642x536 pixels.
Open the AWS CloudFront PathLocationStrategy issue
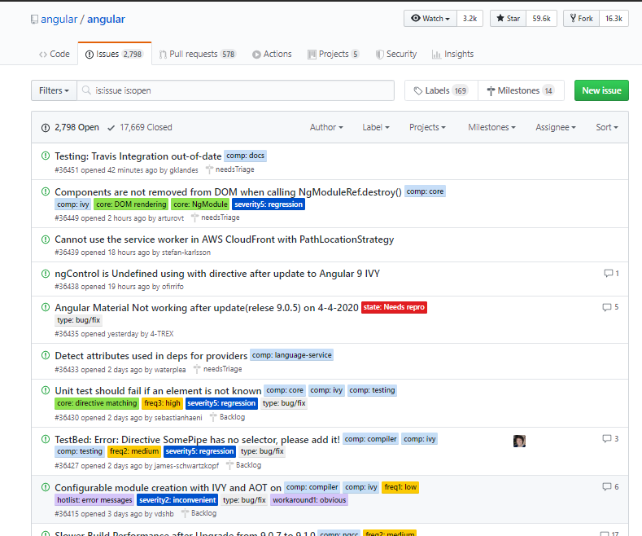[224, 239]
